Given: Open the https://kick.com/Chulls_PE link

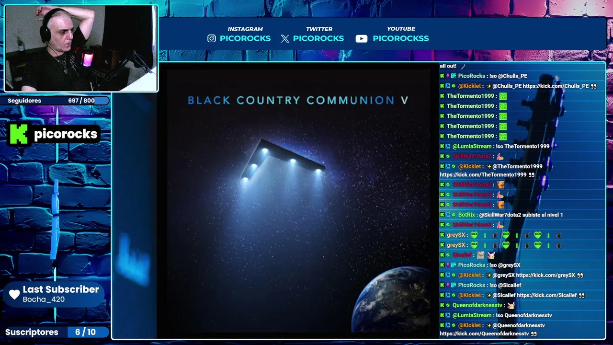Looking at the screenshot, I should [x=556, y=86].
